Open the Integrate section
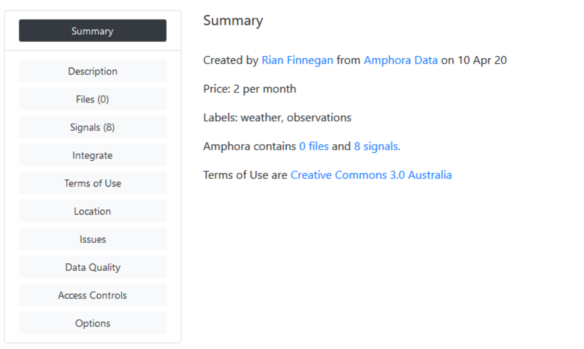This screenshot has height=349, width=584. [92, 155]
